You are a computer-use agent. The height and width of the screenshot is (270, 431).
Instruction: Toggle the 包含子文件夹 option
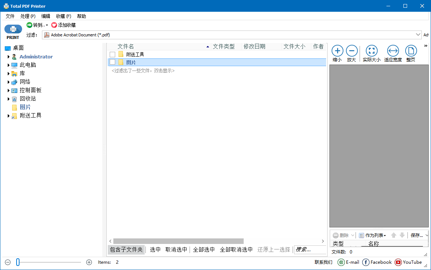point(126,249)
